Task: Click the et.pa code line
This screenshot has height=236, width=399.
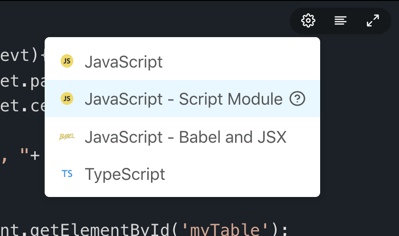Action: [x=22, y=81]
